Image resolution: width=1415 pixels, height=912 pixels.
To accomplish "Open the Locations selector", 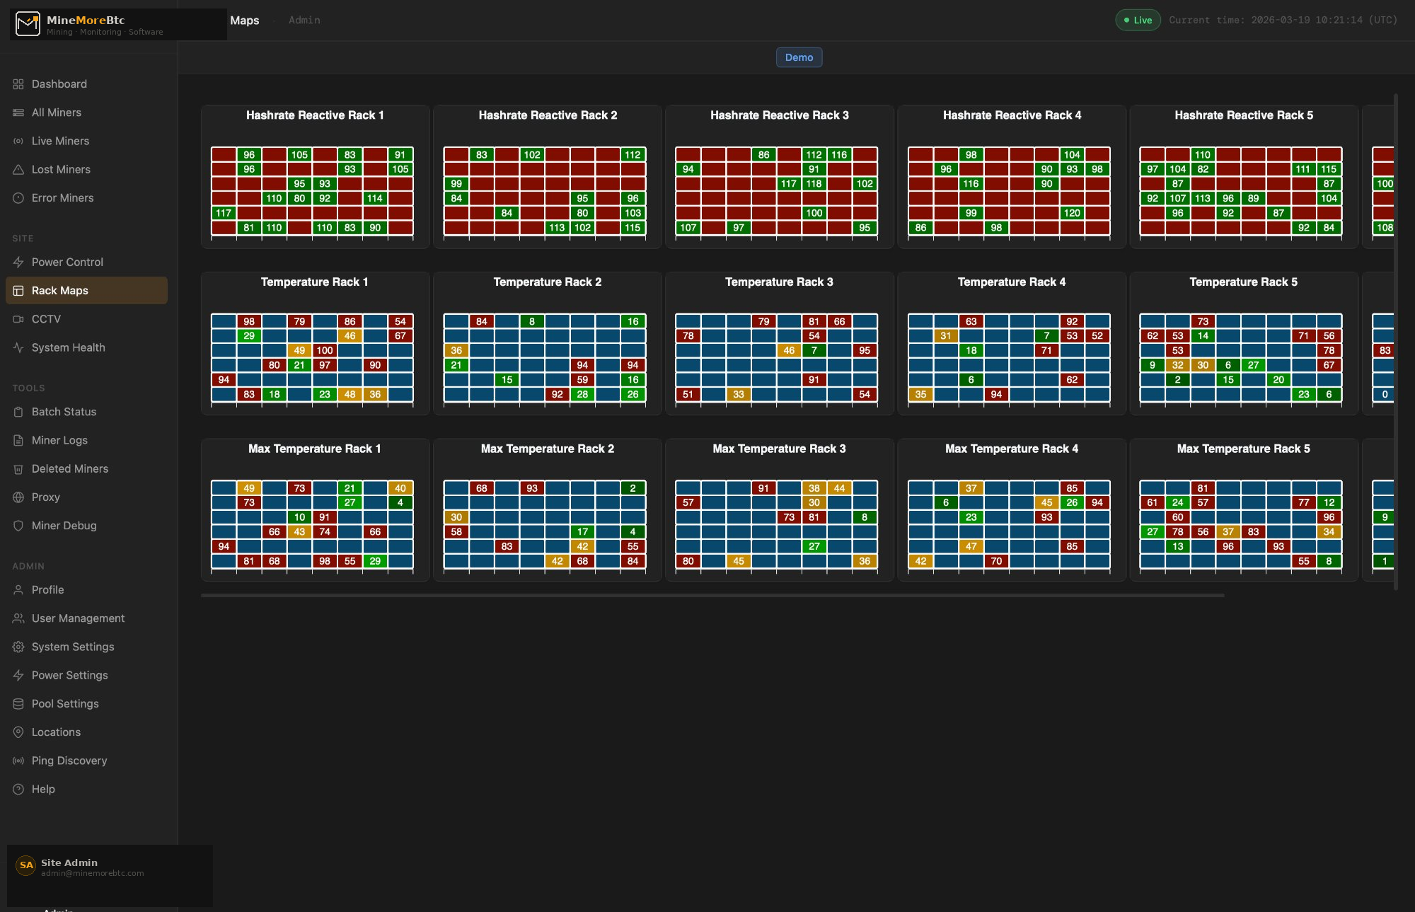I will [x=56, y=732].
